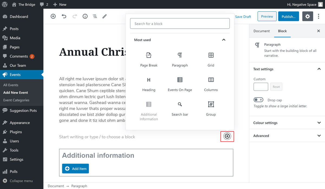Collapse the Text settings section
The image size is (325, 189).
click(x=319, y=69)
